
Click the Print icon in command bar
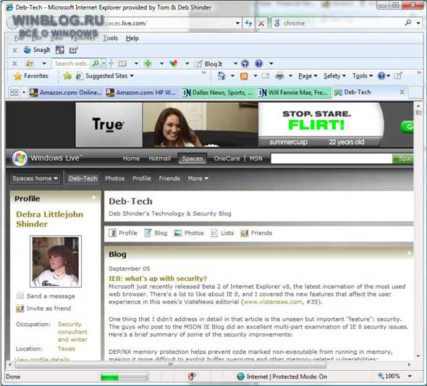click(279, 76)
